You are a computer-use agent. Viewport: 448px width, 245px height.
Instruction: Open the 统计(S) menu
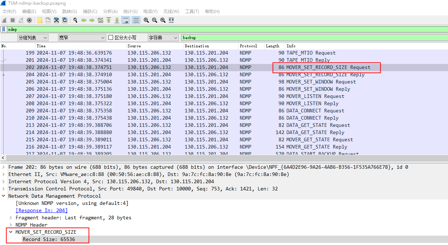(130, 12)
